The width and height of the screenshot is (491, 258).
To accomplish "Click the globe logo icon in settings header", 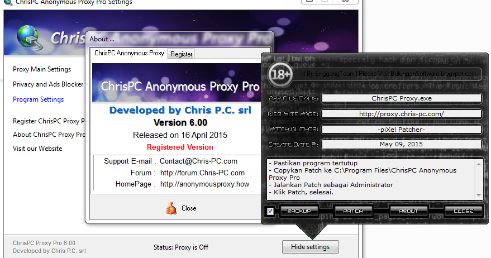I will 30,38.
